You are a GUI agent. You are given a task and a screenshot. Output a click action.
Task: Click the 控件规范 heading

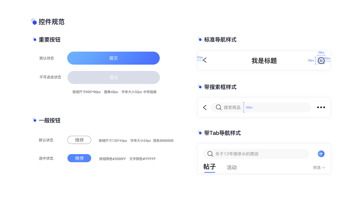[51, 22]
